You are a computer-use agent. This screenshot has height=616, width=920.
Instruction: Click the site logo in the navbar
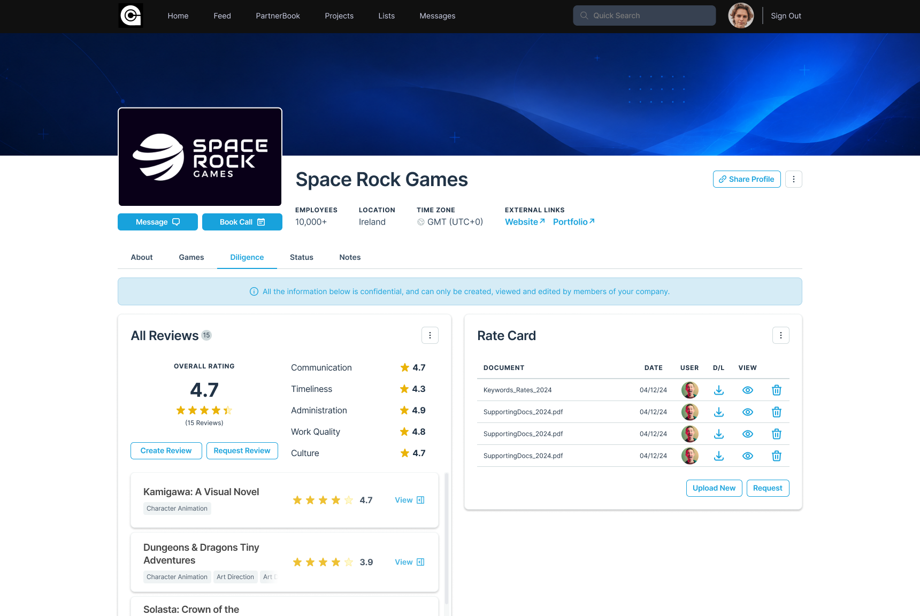coord(131,16)
